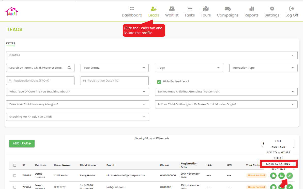Screen dimensions: 303x189
Task: Choose Send SMS from the action menu
Action: [x=278, y=169]
